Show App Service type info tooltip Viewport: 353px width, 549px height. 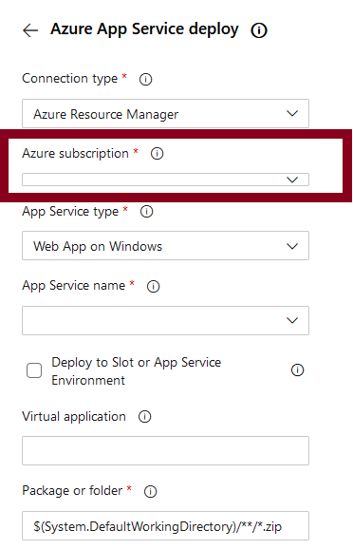[146, 212]
